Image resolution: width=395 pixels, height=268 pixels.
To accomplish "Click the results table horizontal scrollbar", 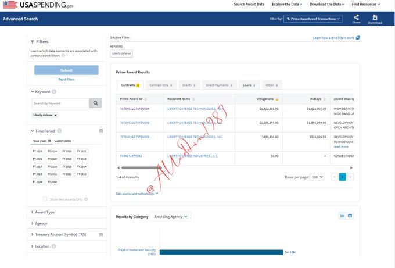I will pos(174,167).
